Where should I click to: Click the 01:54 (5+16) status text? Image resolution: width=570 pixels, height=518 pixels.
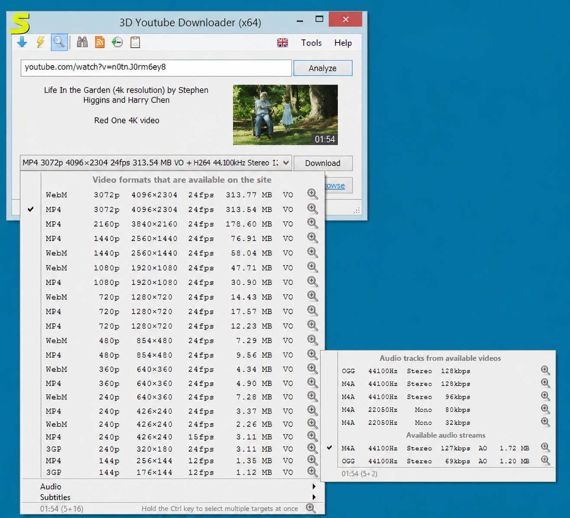[x=62, y=508]
